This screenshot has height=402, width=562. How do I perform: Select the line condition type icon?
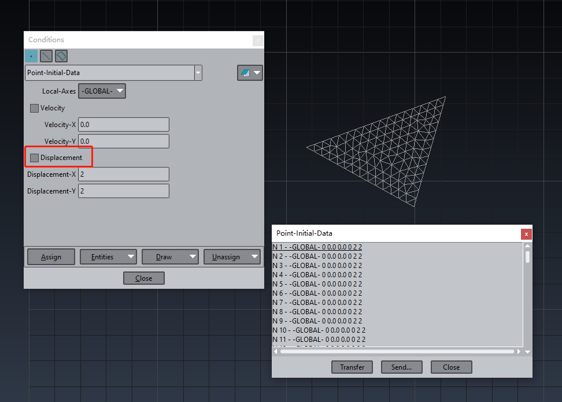tap(46, 56)
